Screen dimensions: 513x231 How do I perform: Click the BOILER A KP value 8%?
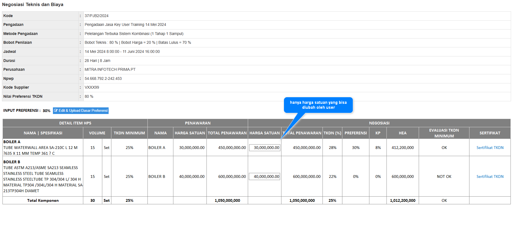(378, 148)
